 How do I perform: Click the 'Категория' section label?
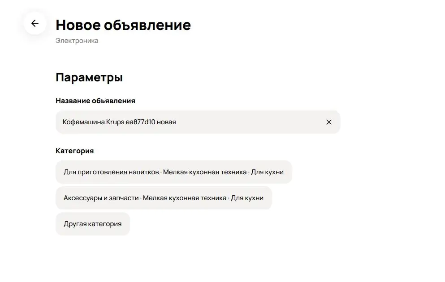pyautogui.click(x=75, y=151)
